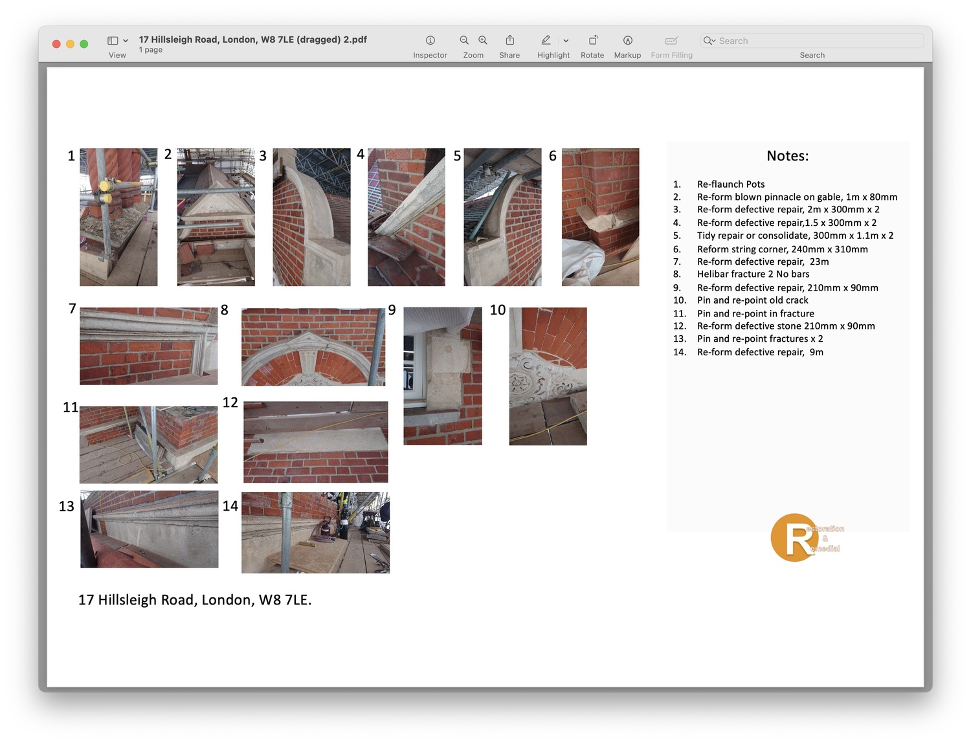Image resolution: width=971 pixels, height=743 pixels.
Task: Click the green full-screen window button
Action: pos(84,44)
